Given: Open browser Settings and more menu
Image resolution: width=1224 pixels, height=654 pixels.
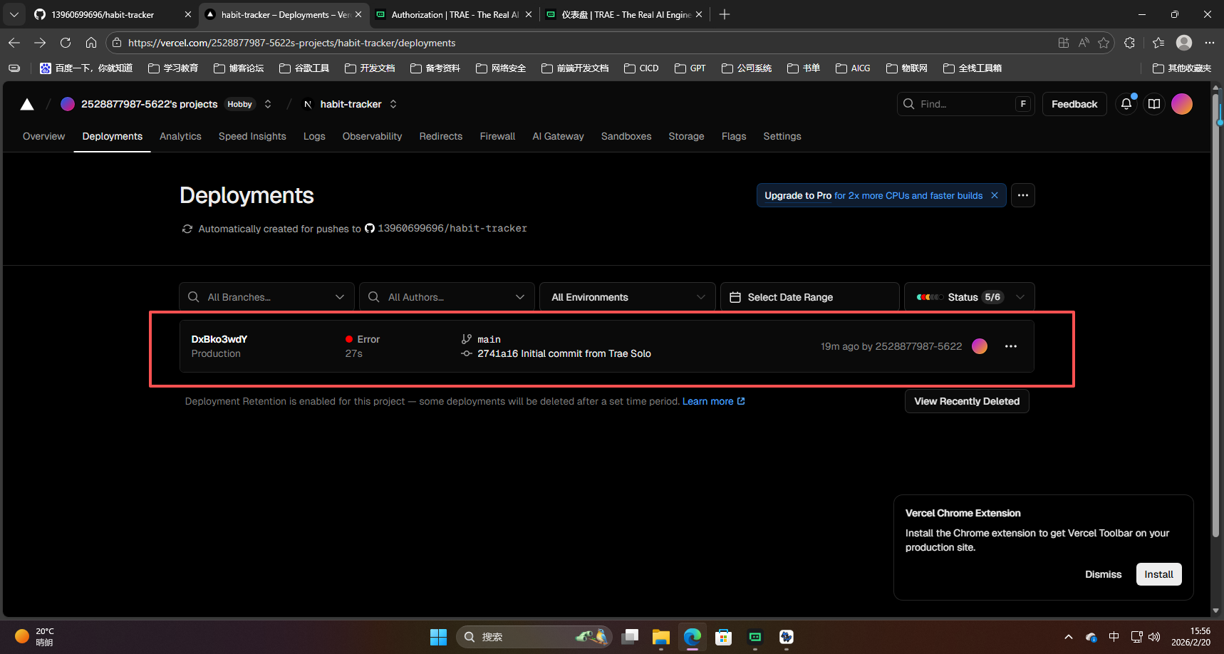Looking at the screenshot, I should tap(1210, 43).
